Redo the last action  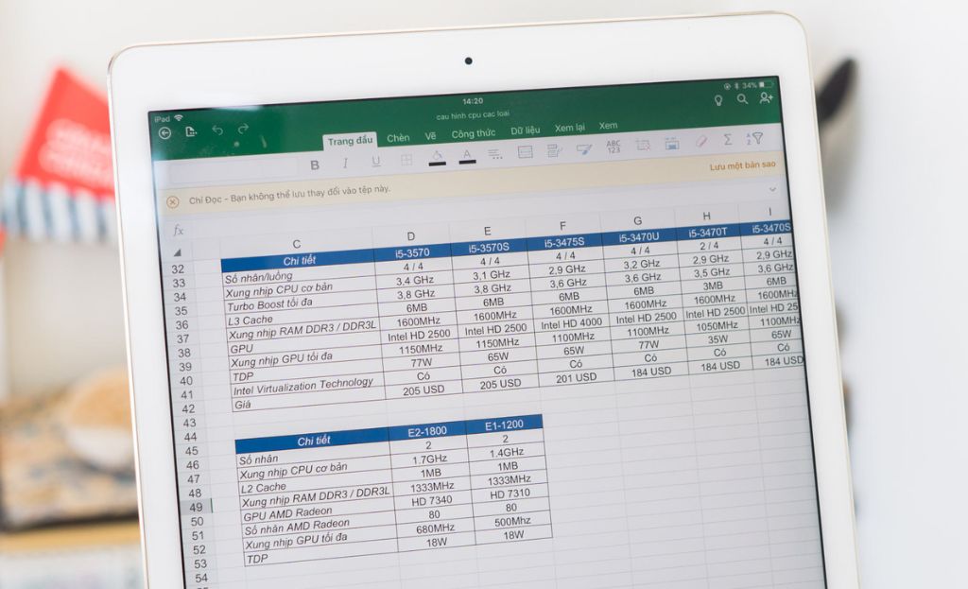243,130
